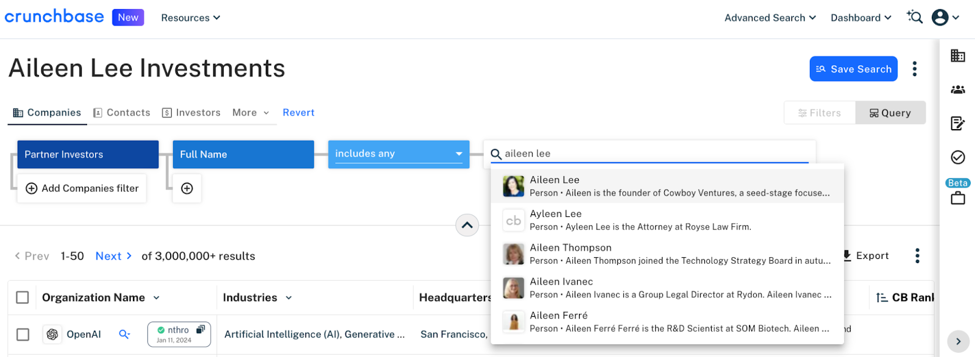Click the 'of 3,000,000+ results' count text
This screenshot has height=357, width=975.
coord(199,256)
